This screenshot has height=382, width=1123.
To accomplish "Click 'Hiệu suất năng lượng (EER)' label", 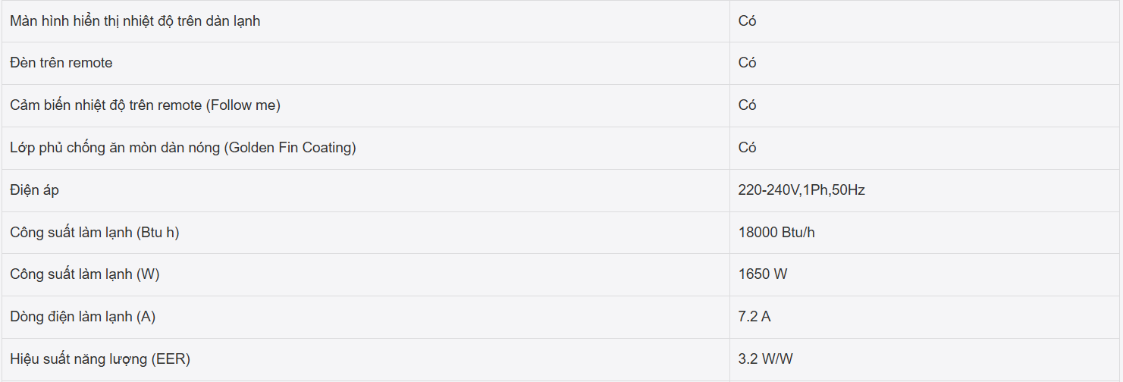I will [x=100, y=359].
